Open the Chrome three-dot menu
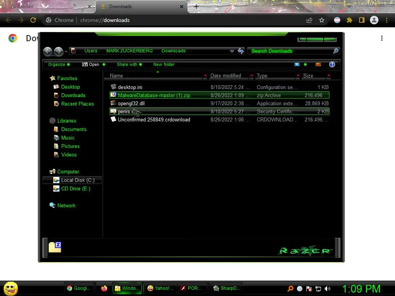This screenshot has width=395, height=296. (x=387, y=20)
